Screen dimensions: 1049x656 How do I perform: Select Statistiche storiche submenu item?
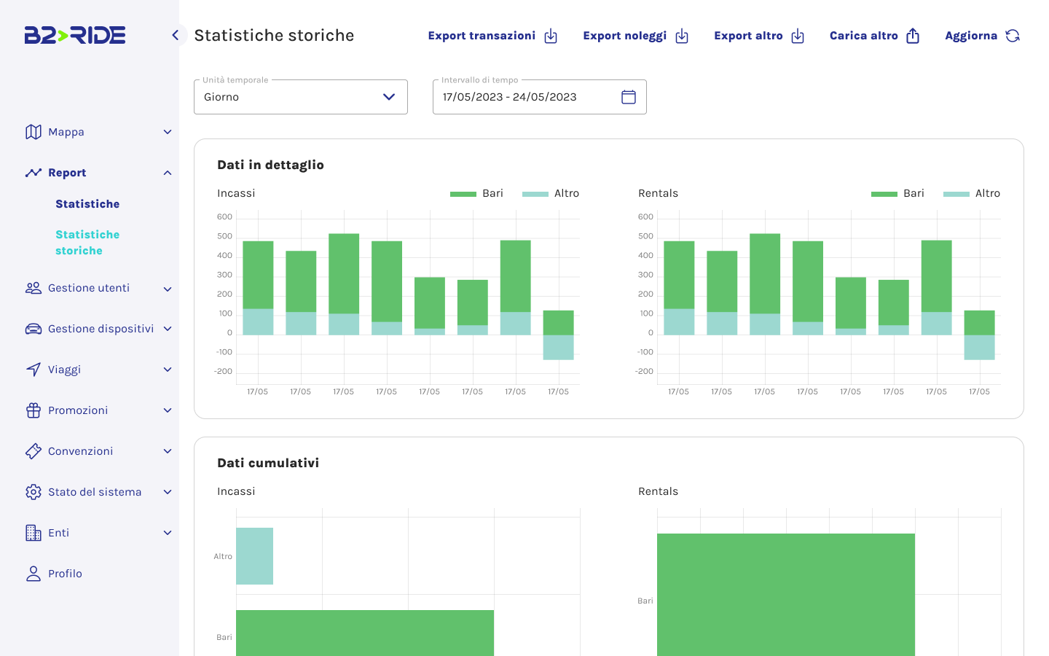[87, 243]
